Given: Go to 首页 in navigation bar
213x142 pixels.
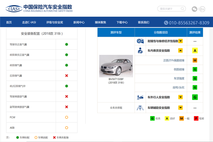Looking at the screenshot, I should [9, 22].
